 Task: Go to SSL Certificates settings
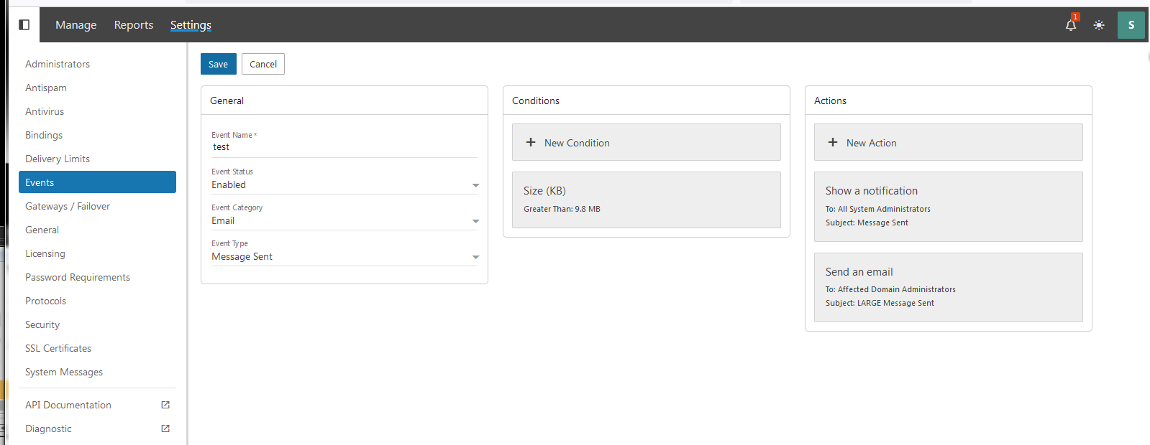coord(58,348)
